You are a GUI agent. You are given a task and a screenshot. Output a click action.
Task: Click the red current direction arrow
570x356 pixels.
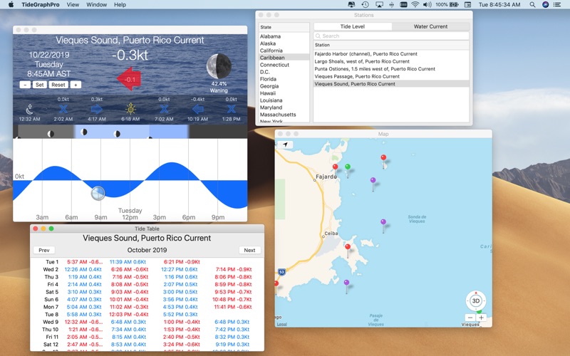129,79
